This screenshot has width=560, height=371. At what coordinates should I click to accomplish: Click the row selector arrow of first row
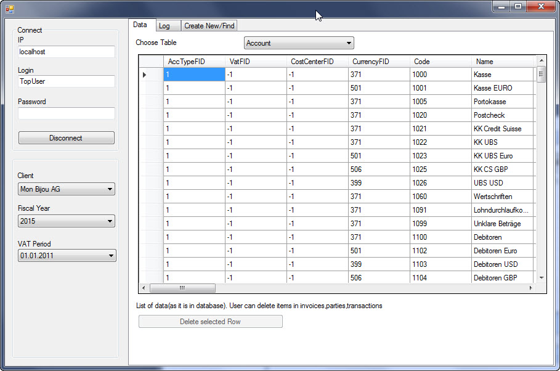[x=145, y=75]
